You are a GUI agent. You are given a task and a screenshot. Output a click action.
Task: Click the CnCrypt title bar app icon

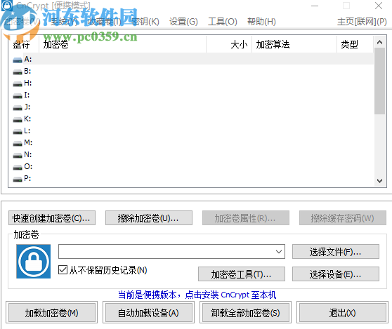point(7,6)
